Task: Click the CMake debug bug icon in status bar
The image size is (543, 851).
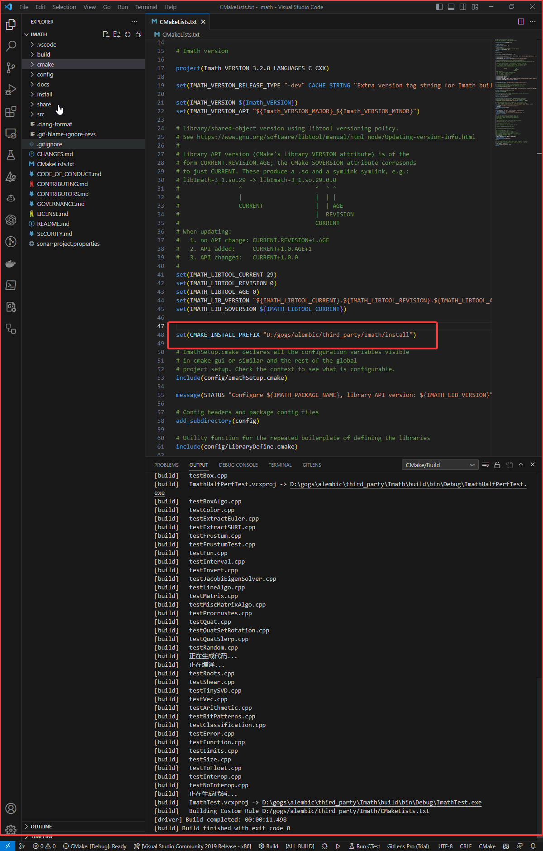Action: tap(324, 846)
